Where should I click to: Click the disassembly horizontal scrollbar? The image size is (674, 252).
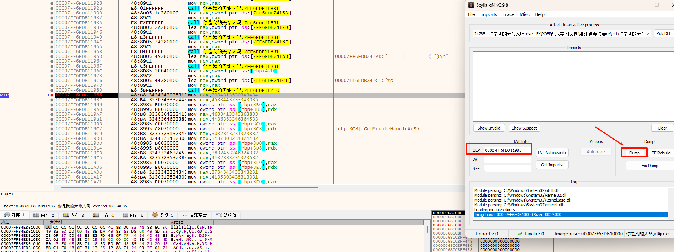(x=189, y=188)
